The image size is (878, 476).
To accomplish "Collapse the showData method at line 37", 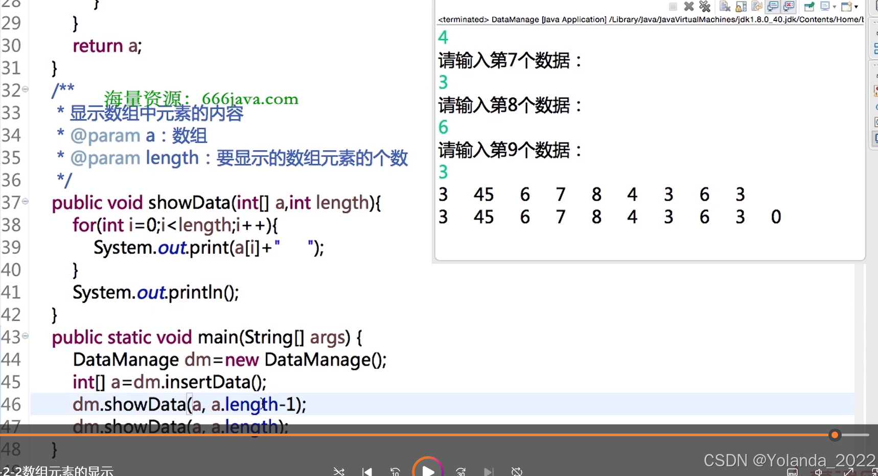I will (x=25, y=201).
